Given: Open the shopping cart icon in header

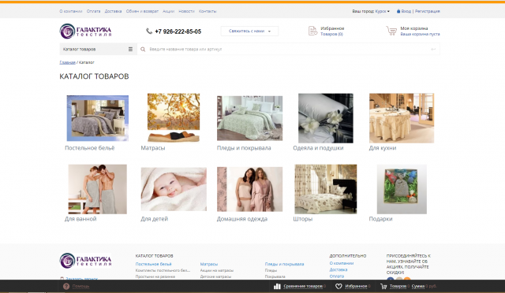Looking at the screenshot, I should 391,31.
